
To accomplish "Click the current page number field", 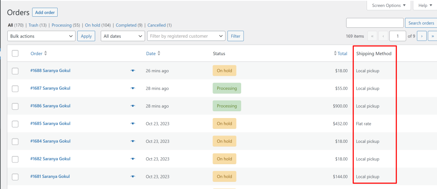I will click(397, 36).
